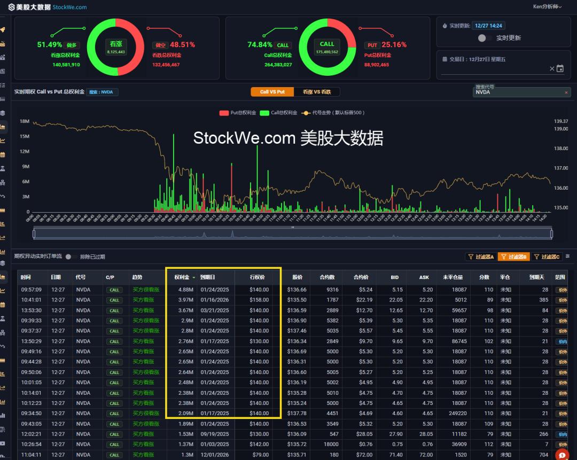
Task: Select the 09:57:09 row time cell
Action: (x=32, y=290)
